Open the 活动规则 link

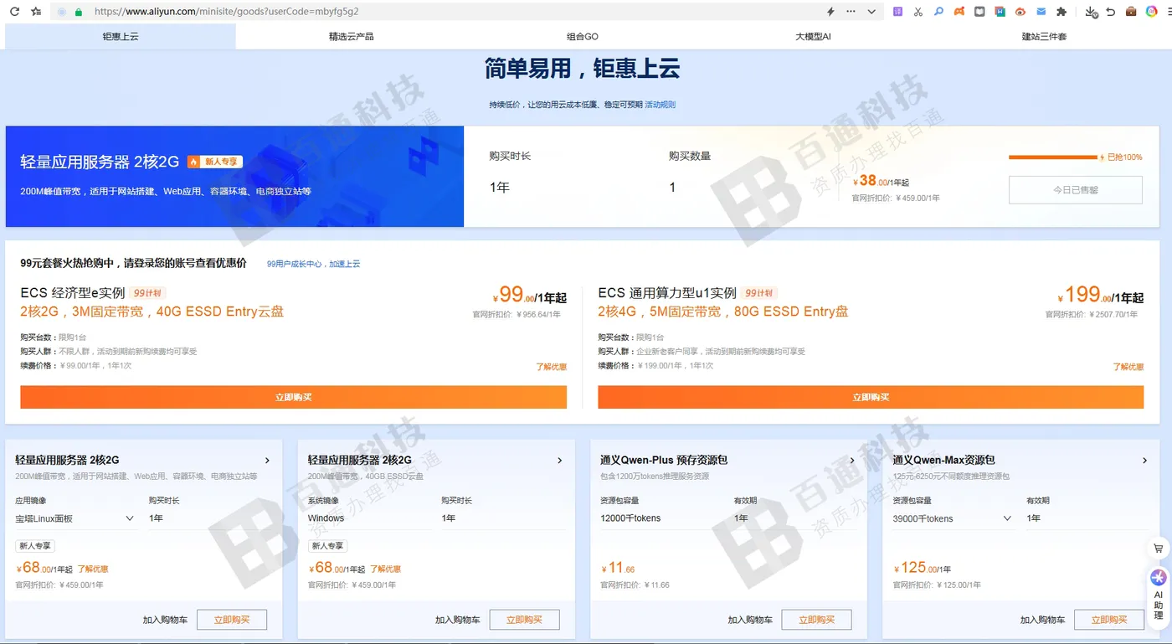[x=660, y=105]
